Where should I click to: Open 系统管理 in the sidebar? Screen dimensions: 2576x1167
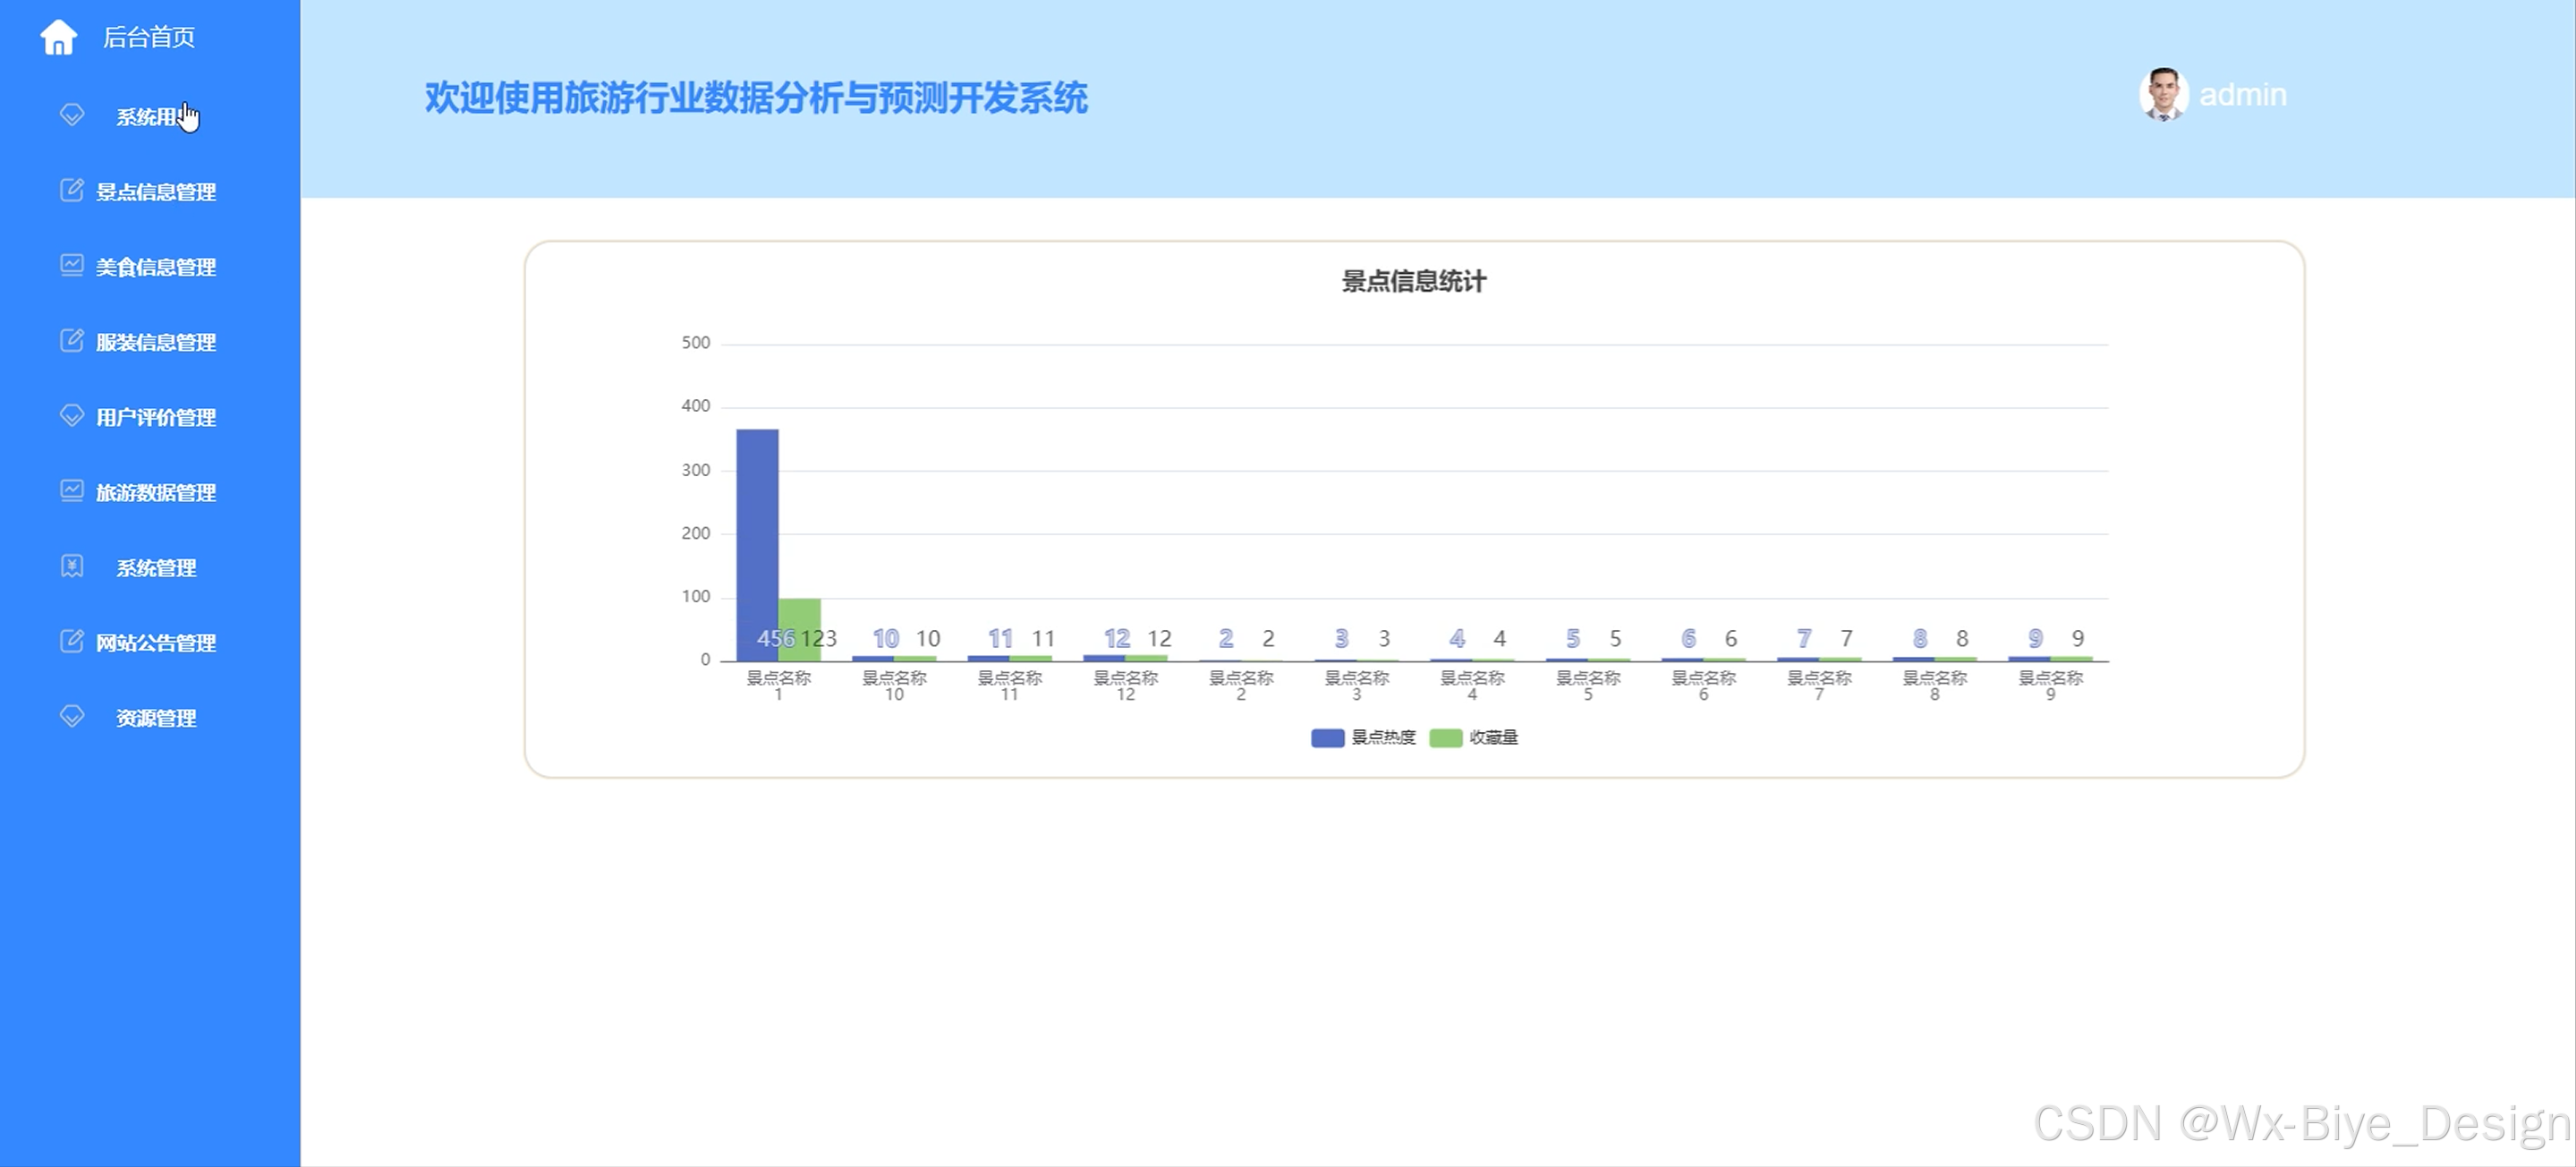pos(156,568)
